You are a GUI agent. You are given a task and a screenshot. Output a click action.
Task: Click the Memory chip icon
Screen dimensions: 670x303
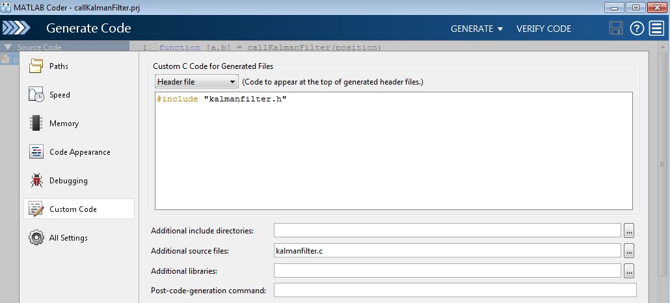36,124
